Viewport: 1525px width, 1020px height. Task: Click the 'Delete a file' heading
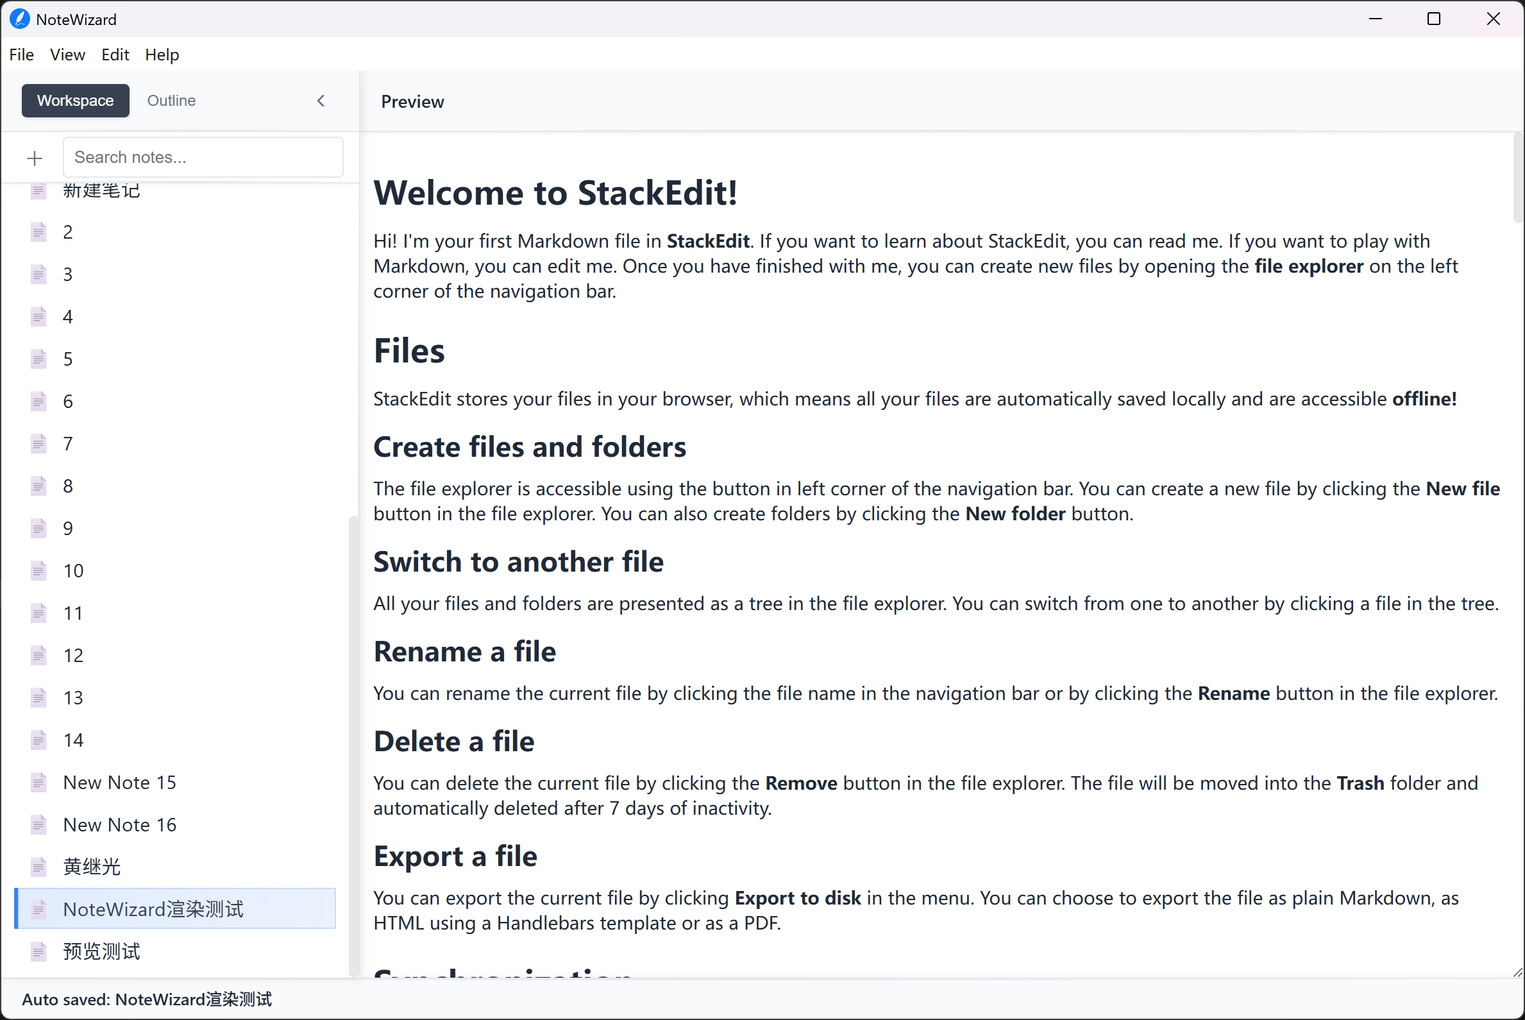pyautogui.click(x=454, y=742)
